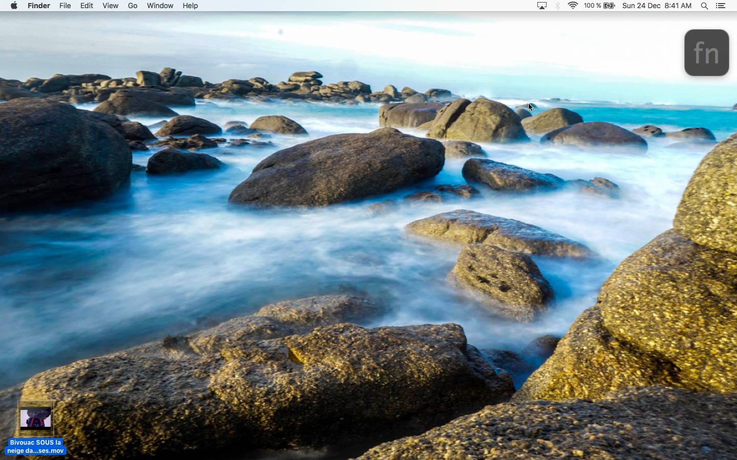Click the AirPlay display icon

(541, 6)
